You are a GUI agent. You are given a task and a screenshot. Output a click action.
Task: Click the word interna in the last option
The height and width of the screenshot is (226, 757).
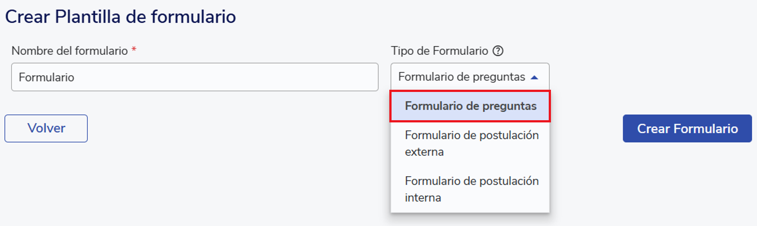point(423,198)
